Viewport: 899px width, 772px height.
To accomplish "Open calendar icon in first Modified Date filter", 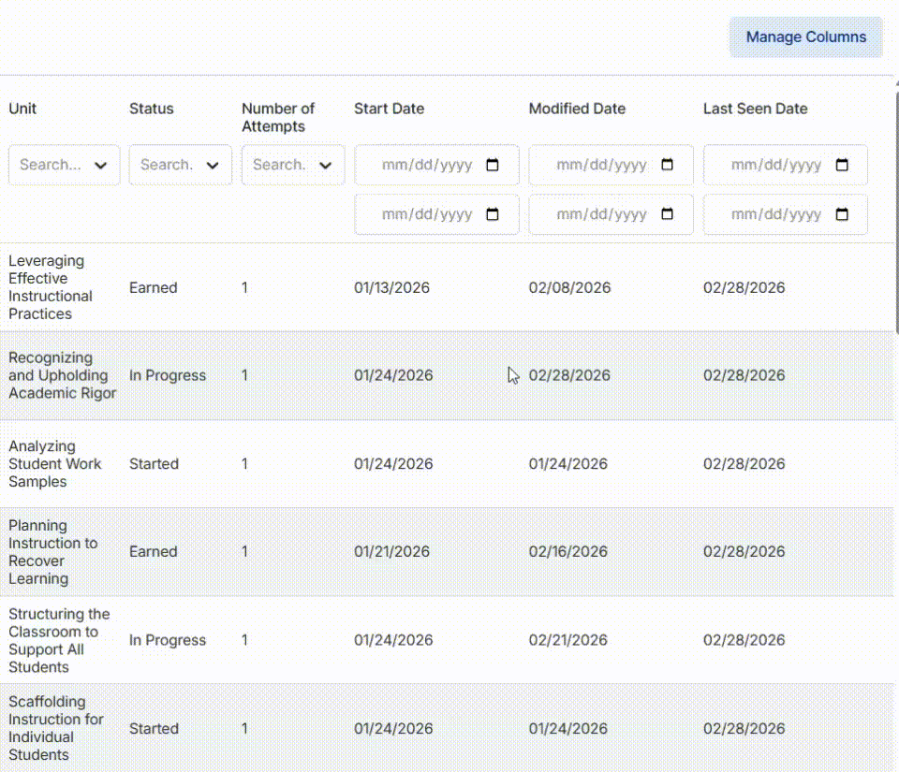I will pos(667,165).
